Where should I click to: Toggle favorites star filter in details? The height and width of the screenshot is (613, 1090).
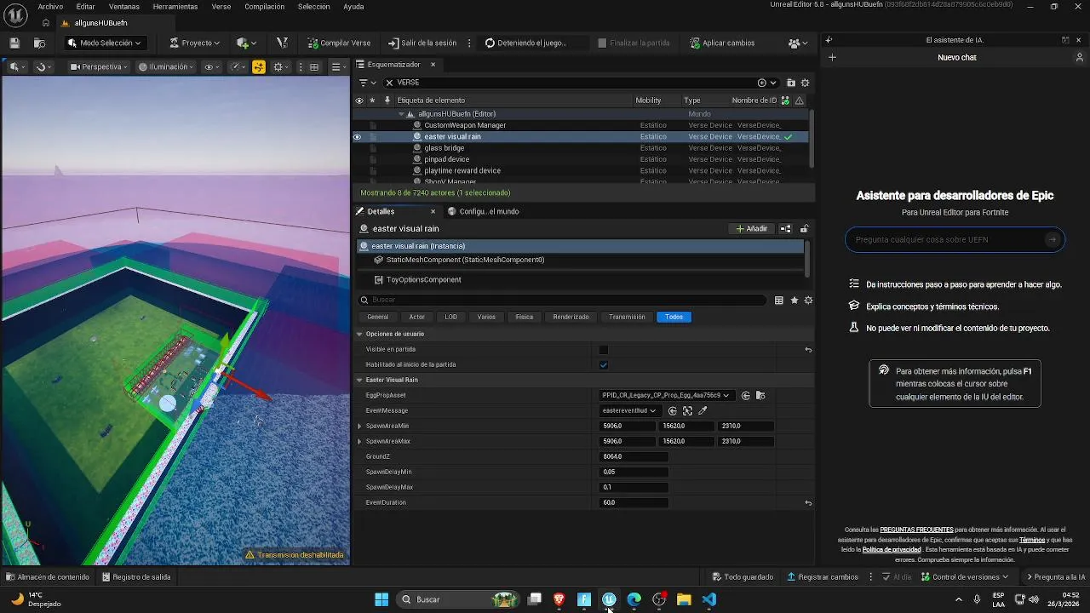pos(794,300)
